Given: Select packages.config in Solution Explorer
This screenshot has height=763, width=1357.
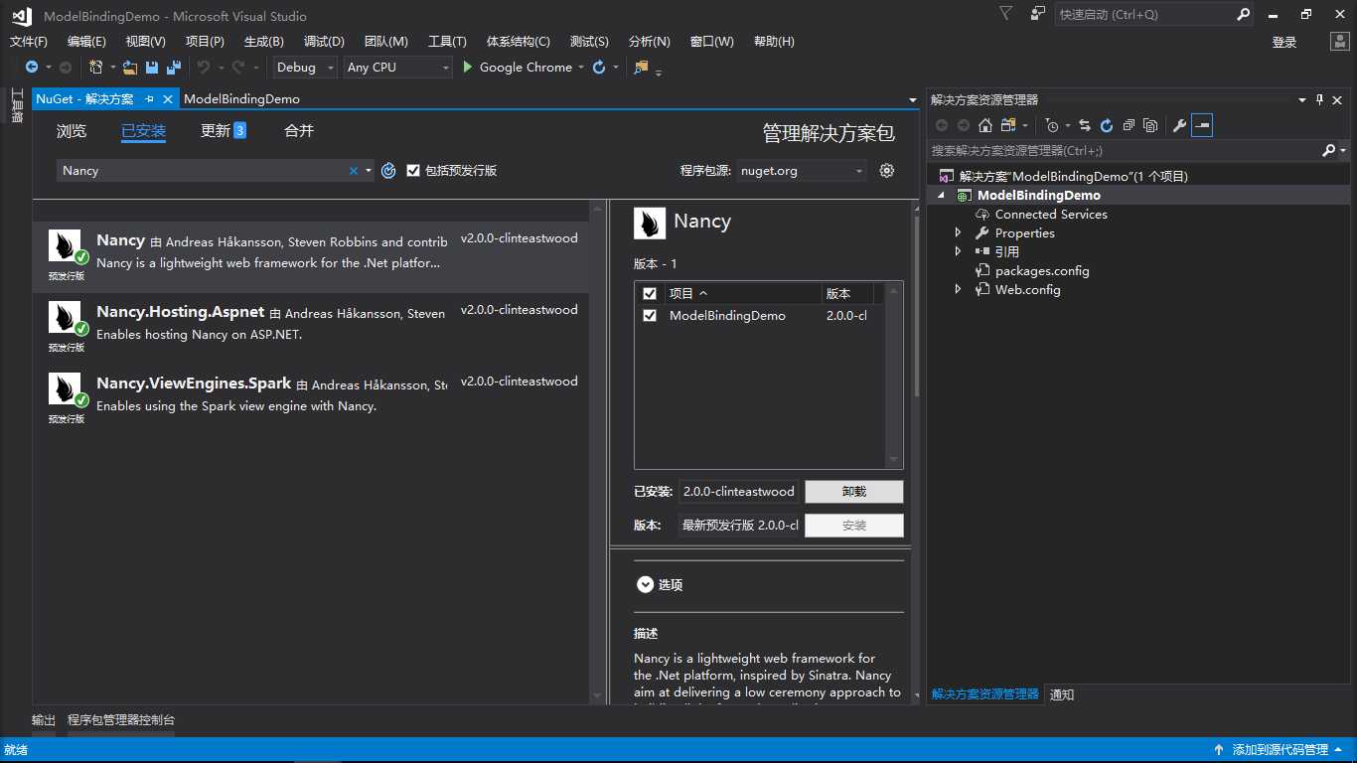Looking at the screenshot, I should (x=1042, y=270).
